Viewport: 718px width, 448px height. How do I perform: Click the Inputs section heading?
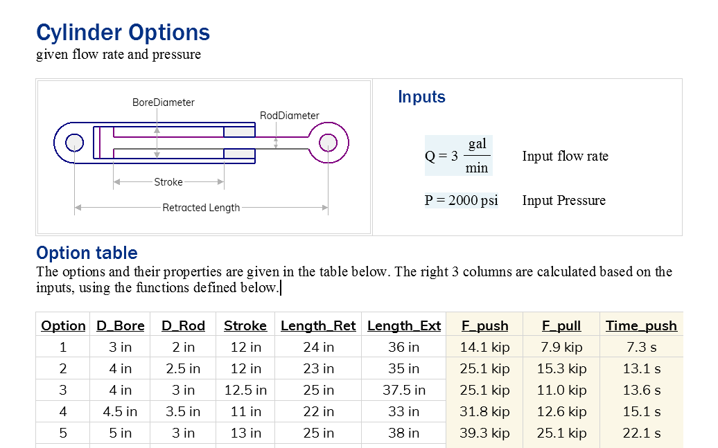pos(421,97)
